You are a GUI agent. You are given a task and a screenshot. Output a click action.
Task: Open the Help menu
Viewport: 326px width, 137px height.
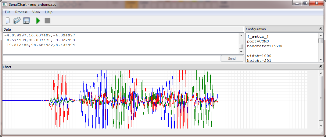(x=48, y=12)
